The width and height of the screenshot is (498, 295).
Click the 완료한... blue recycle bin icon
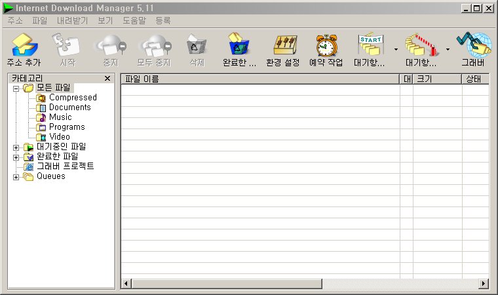point(239,44)
